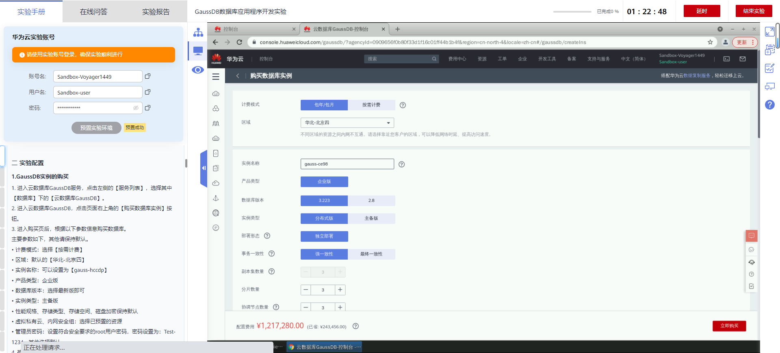The image size is (780, 353).
Task: Click the dashed-squares plus icon
Action: click(x=770, y=50)
